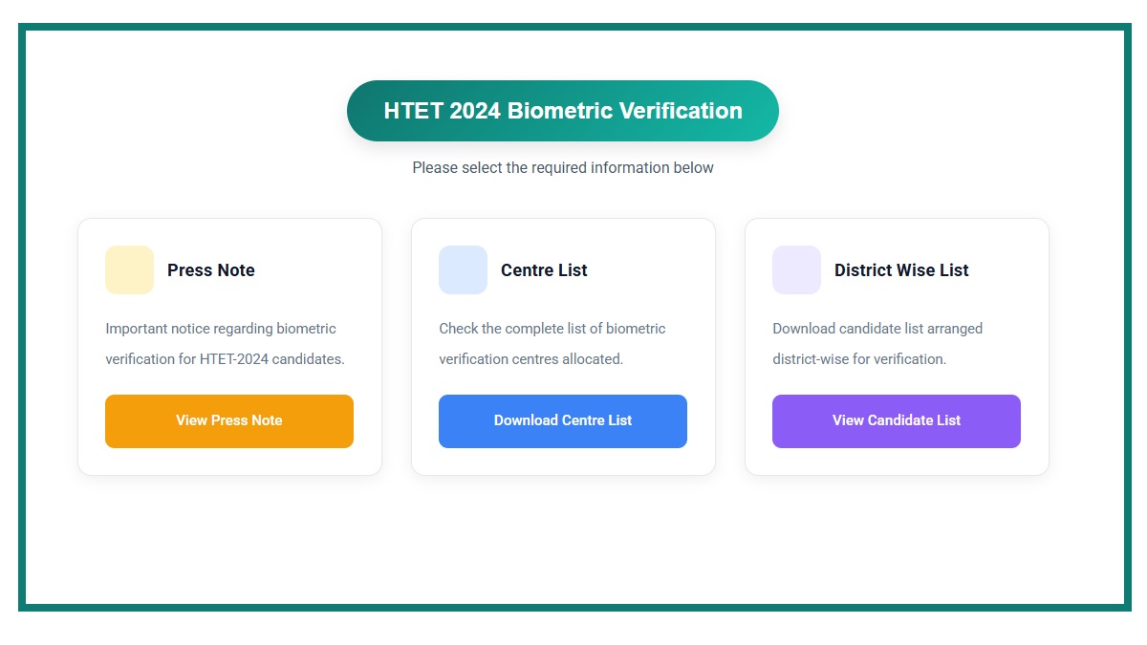Click the 'Please select the required information' subtitle

563,168
